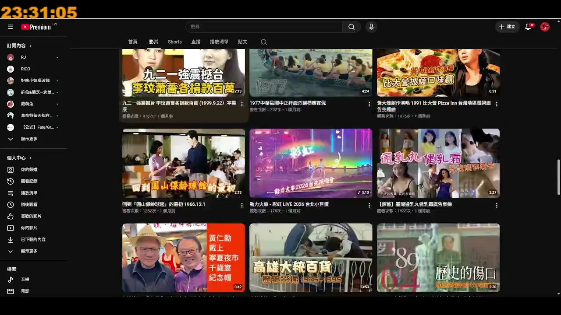This screenshot has width=561, height=315.
Task: Play the 九二一強震撼台 thumbnail
Action: 184,73
